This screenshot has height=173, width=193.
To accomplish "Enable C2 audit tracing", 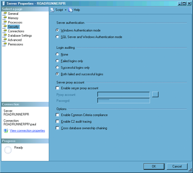I will pos(57,121).
